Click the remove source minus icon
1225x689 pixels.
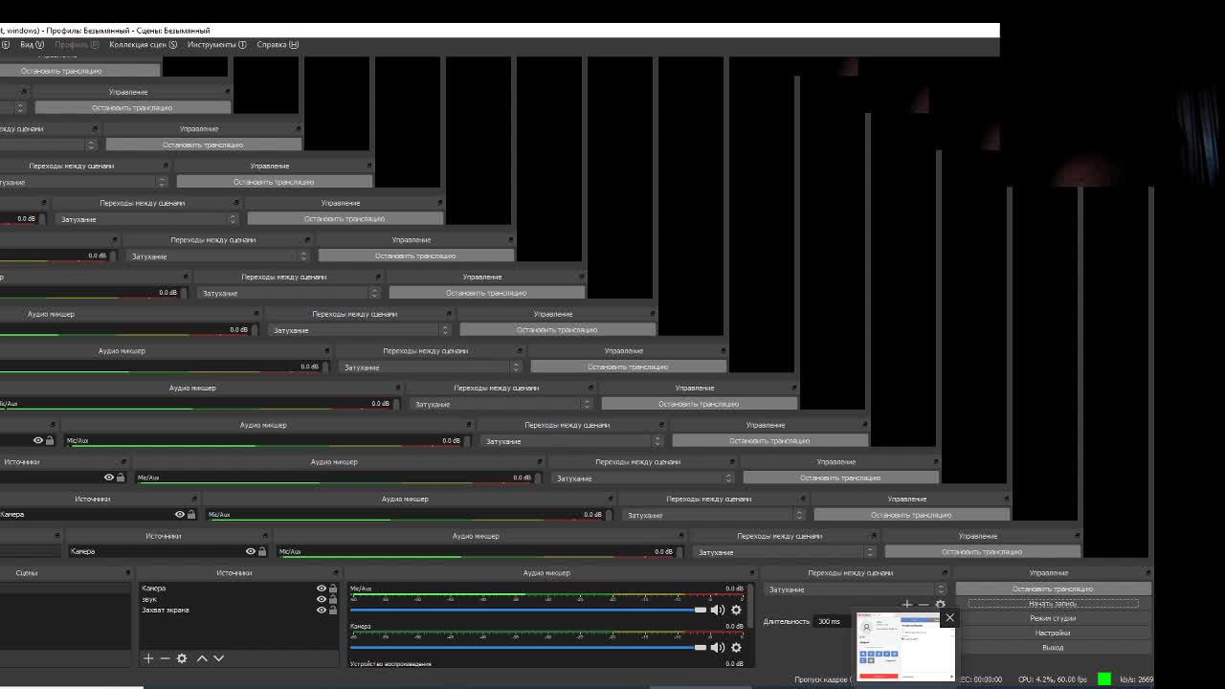point(165,658)
